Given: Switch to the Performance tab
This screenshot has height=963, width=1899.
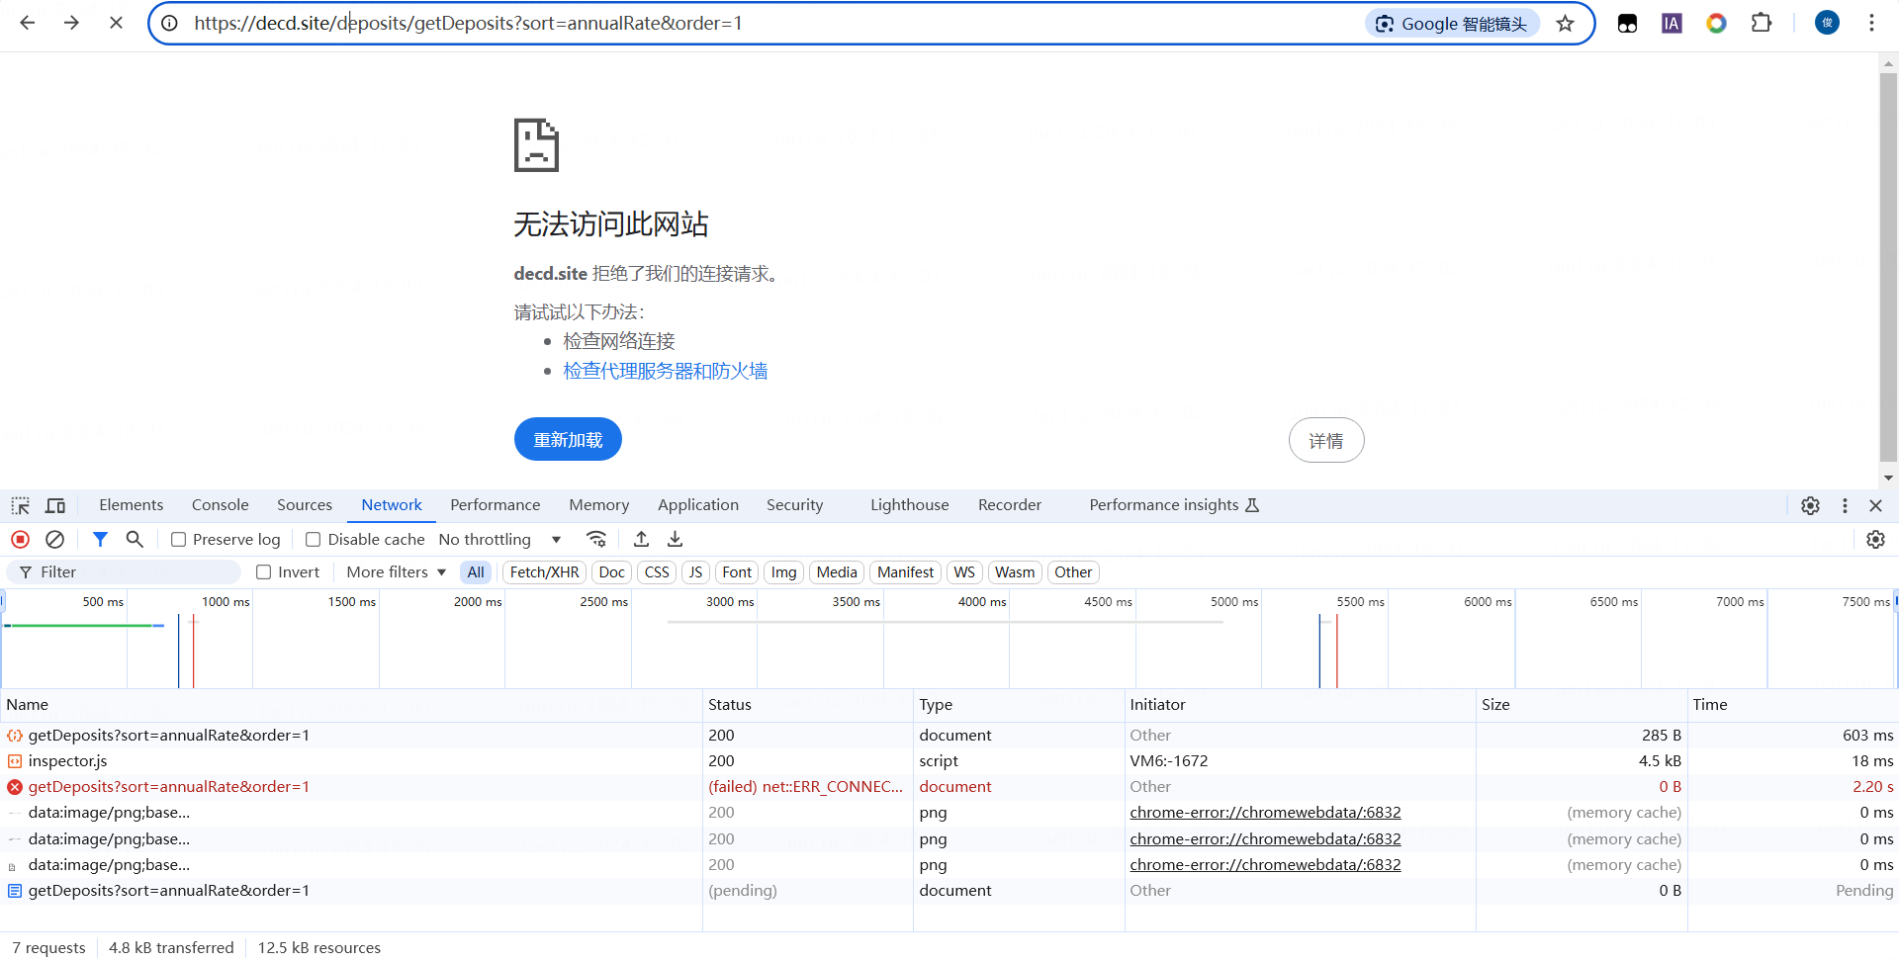Looking at the screenshot, I should click(x=496, y=505).
